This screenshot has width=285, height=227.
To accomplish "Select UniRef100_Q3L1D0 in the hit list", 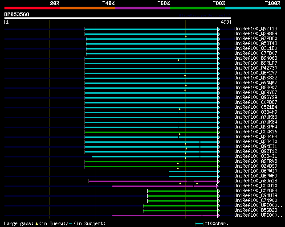I will pos(256,49).
